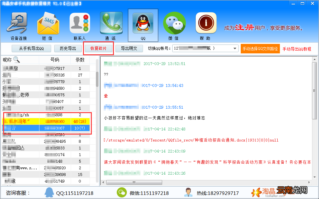Image resolution: width=319 pixels, height=199 pixels.
Task: Select the yellow contact row with 46(18)
Action: click(46, 121)
